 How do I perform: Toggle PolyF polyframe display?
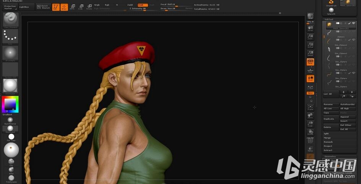(310, 141)
